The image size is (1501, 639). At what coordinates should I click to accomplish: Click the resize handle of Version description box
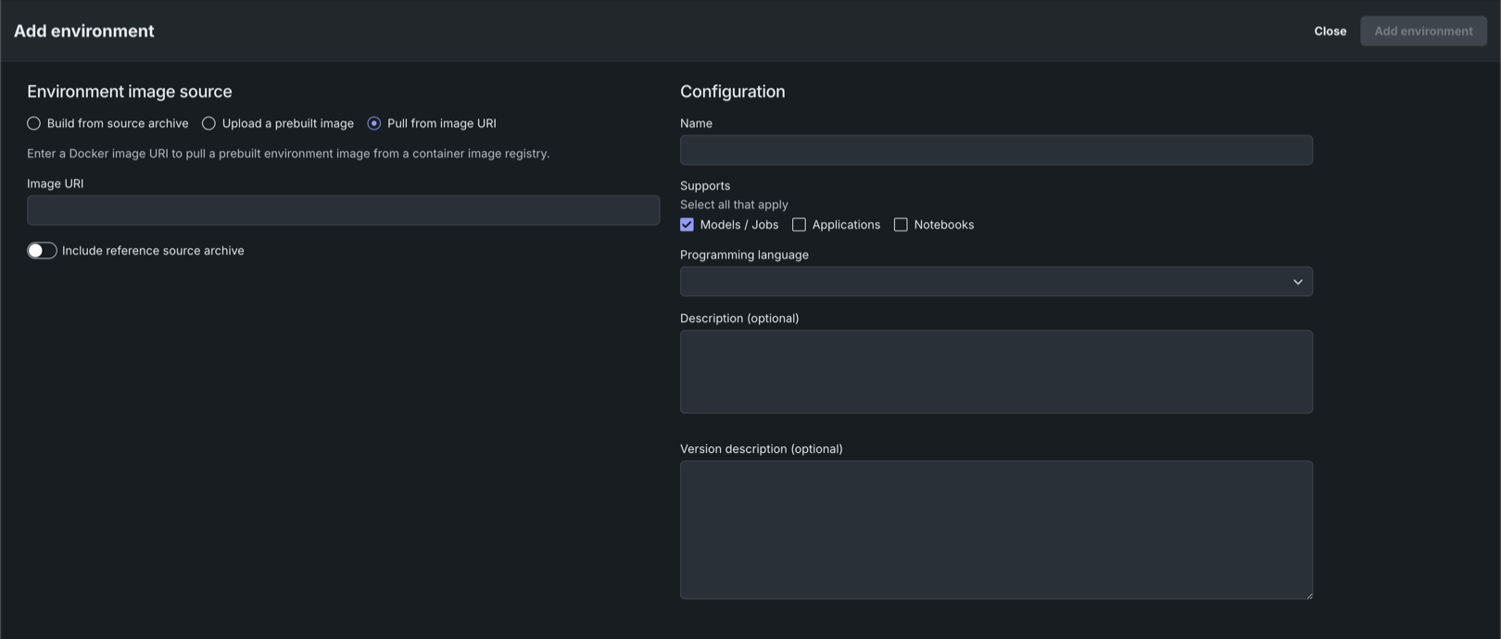1308,595
